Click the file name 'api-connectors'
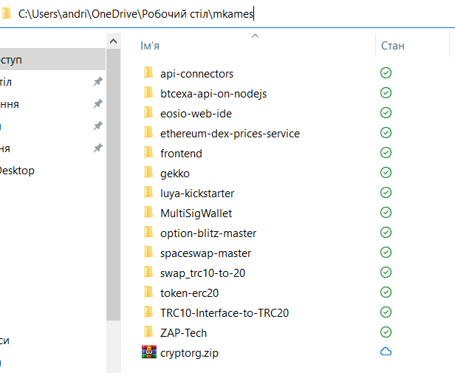 [x=196, y=74]
